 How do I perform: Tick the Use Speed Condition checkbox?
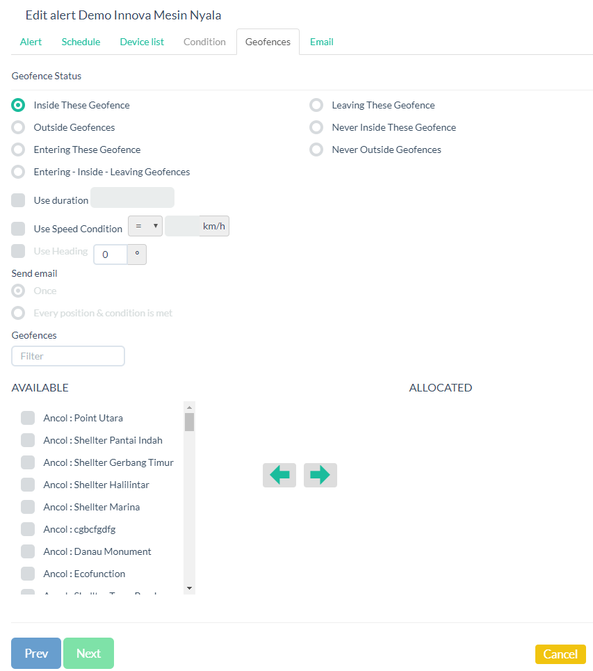(x=19, y=229)
